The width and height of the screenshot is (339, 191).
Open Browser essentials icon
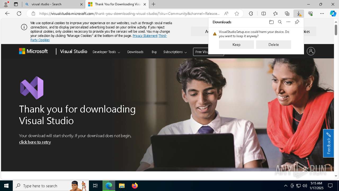(310, 14)
